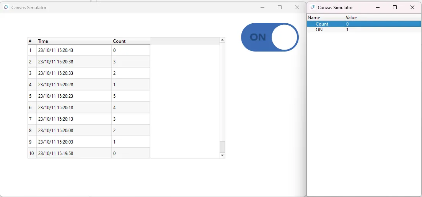
Task: Click the Count column header in the table
Action: coord(131,41)
